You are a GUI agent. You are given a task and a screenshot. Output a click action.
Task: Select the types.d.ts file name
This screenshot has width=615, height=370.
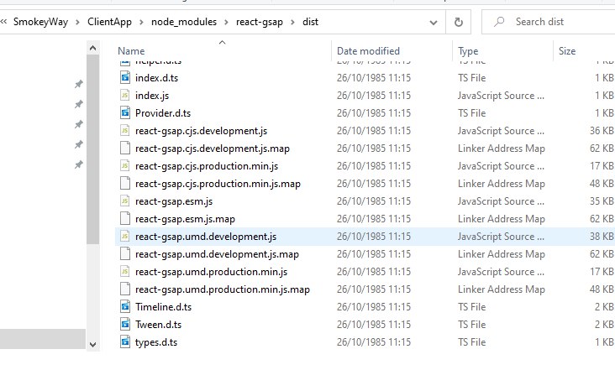click(156, 342)
